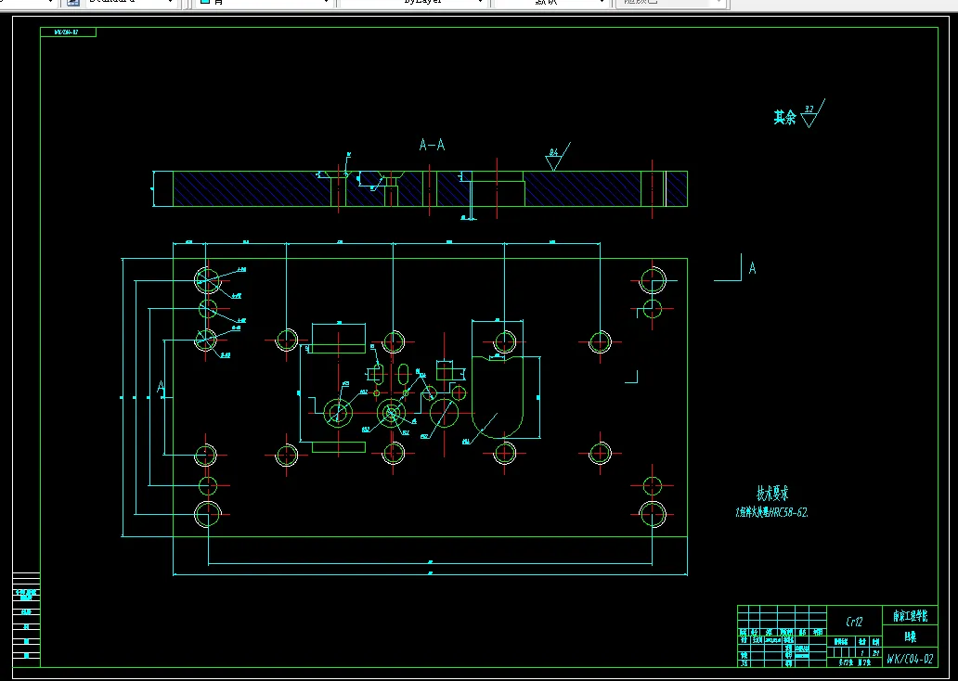The image size is (958, 681).
Task: Click the 3.2 roughness symbol beside 其余
Action: [812, 113]
